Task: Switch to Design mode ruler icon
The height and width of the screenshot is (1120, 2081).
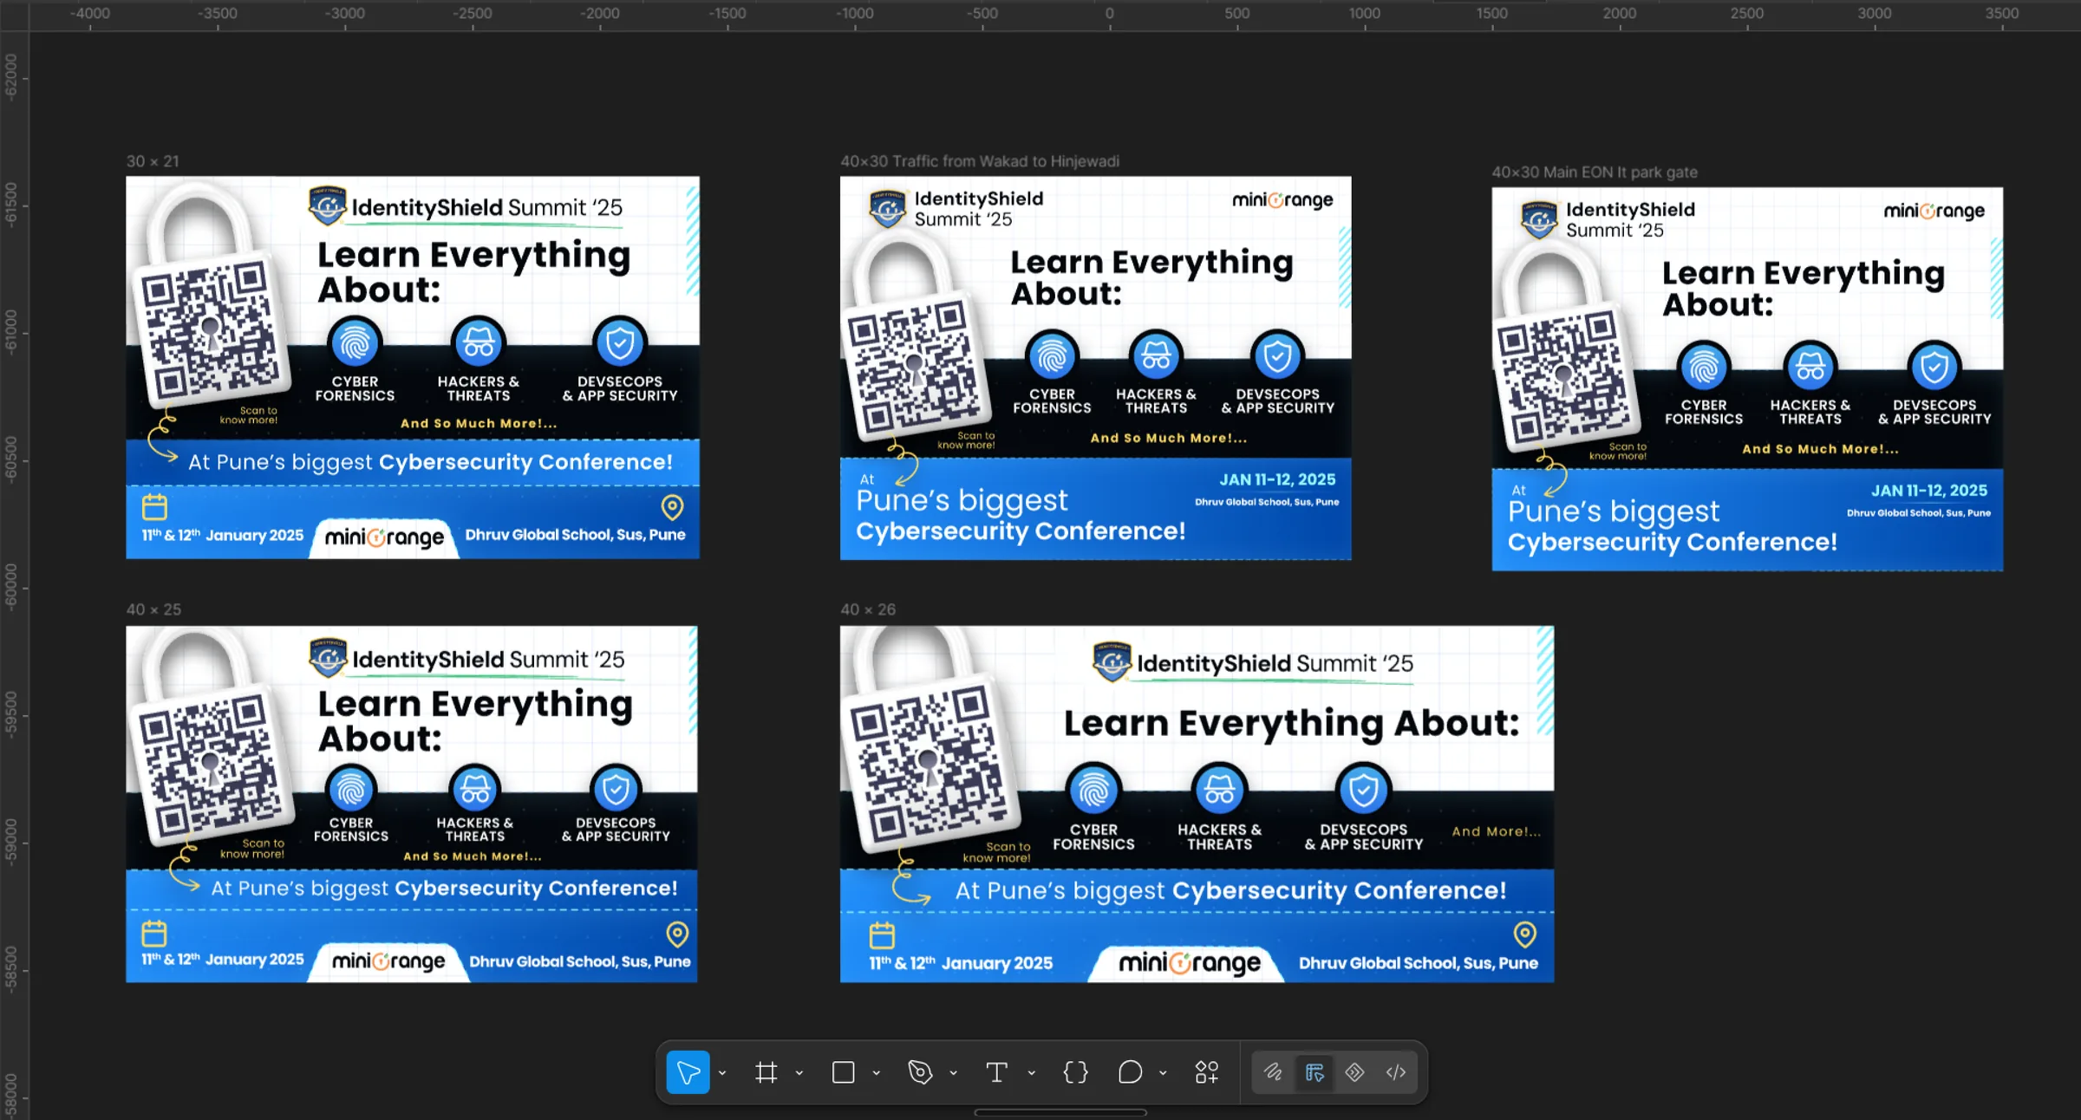Action: click(1314, 1072)
